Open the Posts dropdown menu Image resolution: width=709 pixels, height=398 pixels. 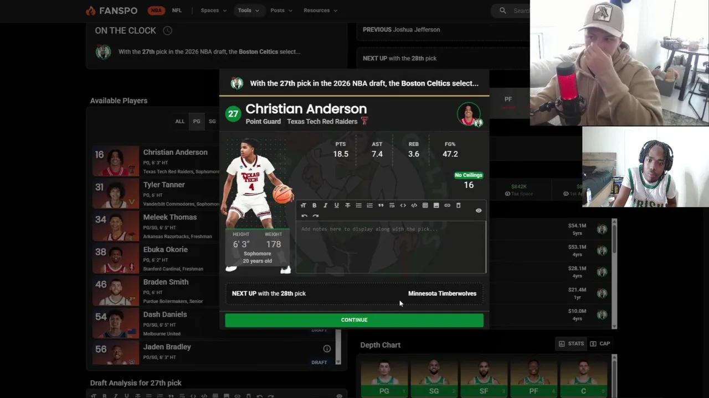[x=281, y=11]
